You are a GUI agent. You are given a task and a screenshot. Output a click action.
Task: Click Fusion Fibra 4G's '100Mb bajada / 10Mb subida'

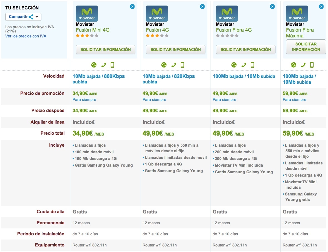(244, 76)
